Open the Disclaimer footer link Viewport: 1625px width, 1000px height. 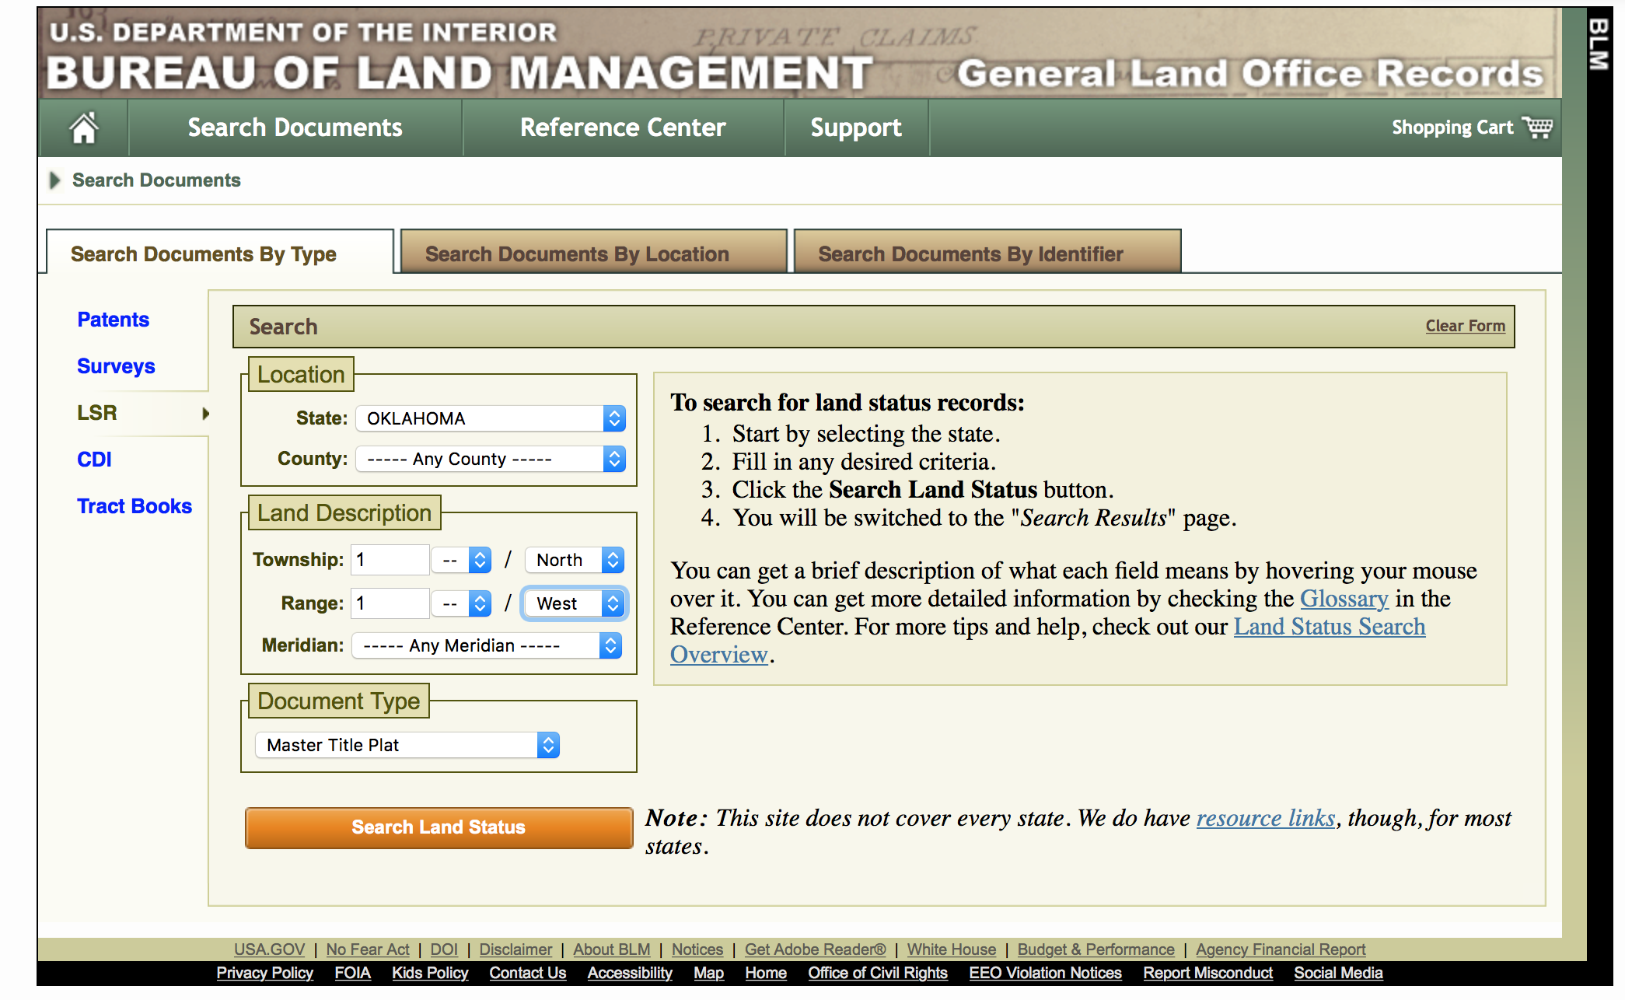coord(515,949)
